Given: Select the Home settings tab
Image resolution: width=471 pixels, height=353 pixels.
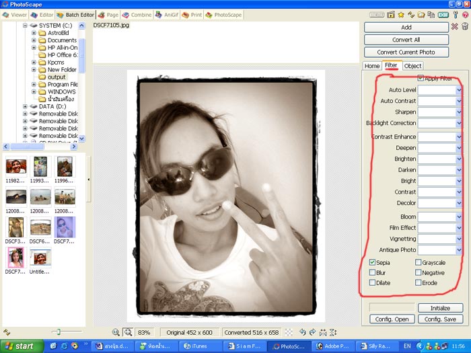Looking at the screenshot, I should click(372, 66).
